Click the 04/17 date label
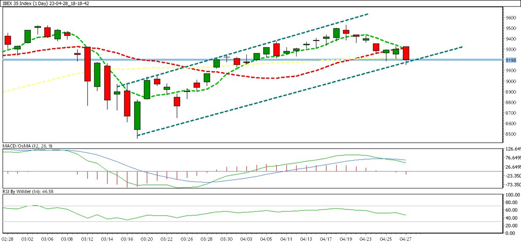521x250 pixels. coord(326,238)
